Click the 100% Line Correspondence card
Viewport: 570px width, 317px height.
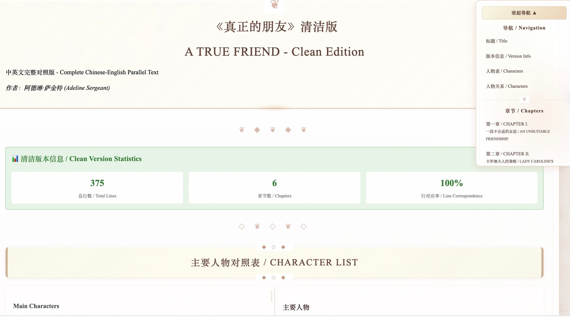point(452,187)
